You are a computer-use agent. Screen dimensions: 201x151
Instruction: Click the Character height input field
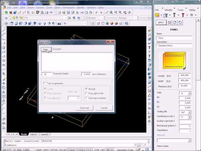[47, 74]
